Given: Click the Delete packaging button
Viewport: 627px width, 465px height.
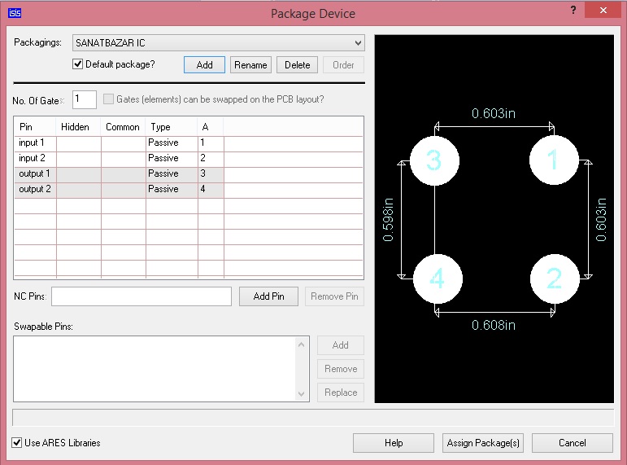Looking at the screenshot, I should point(297,65).
